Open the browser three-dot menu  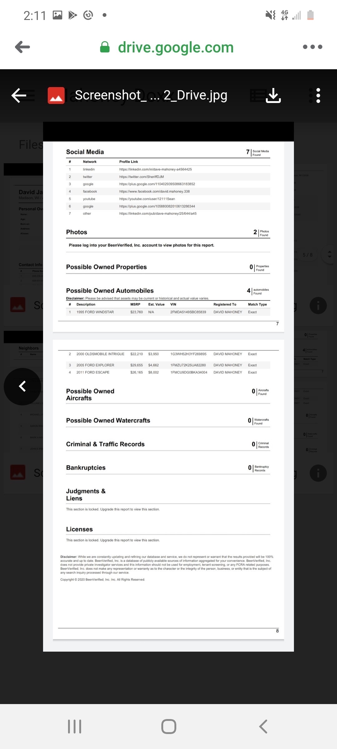pos(312,47)
